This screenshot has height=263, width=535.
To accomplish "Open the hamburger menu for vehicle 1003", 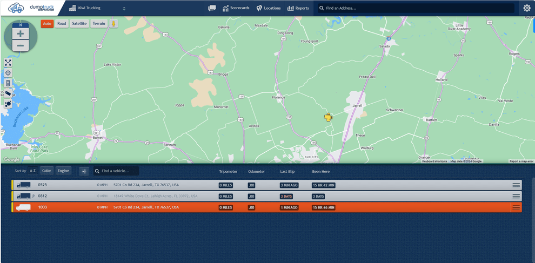I will (x=516, y=207).
